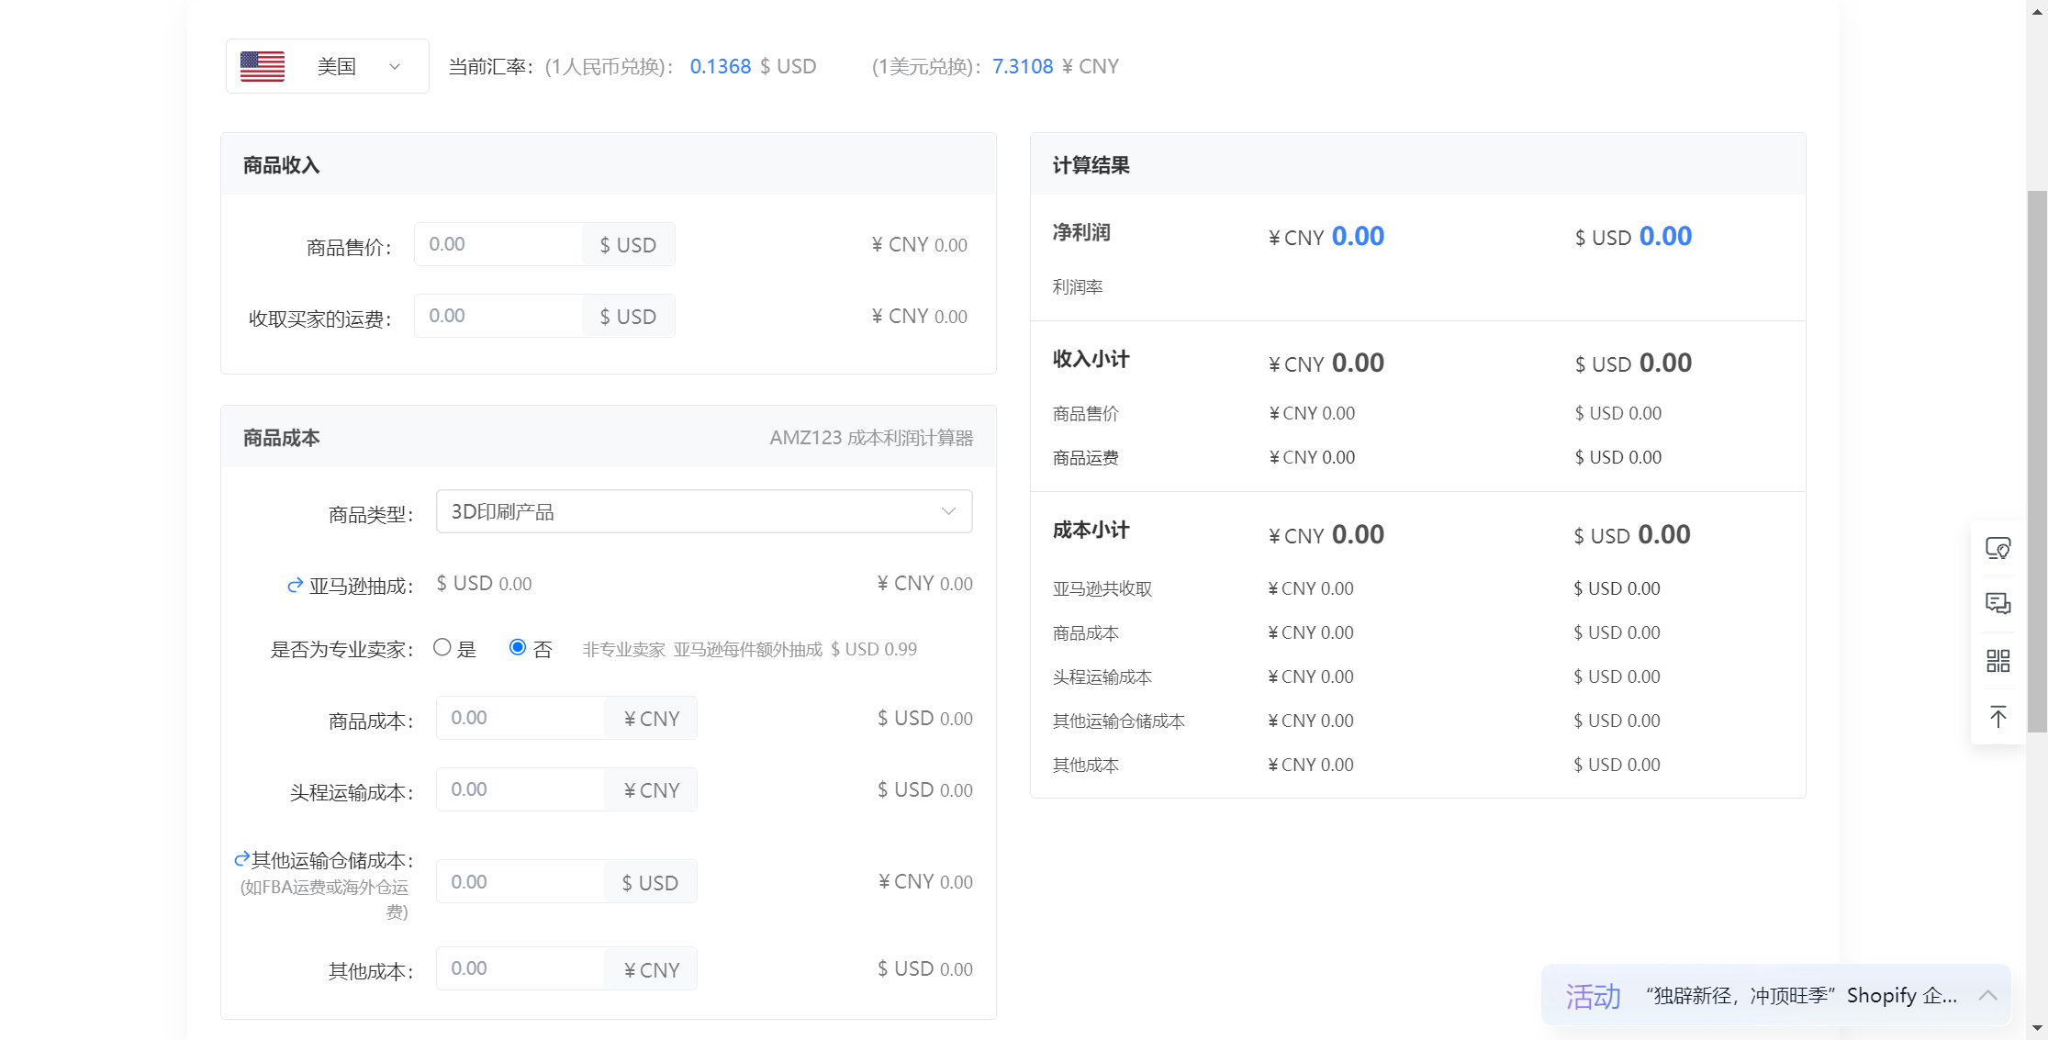Click the AMZ123 成本利润计算器 text
This screenshot has width=2048, height=1040.
[871, 438]
